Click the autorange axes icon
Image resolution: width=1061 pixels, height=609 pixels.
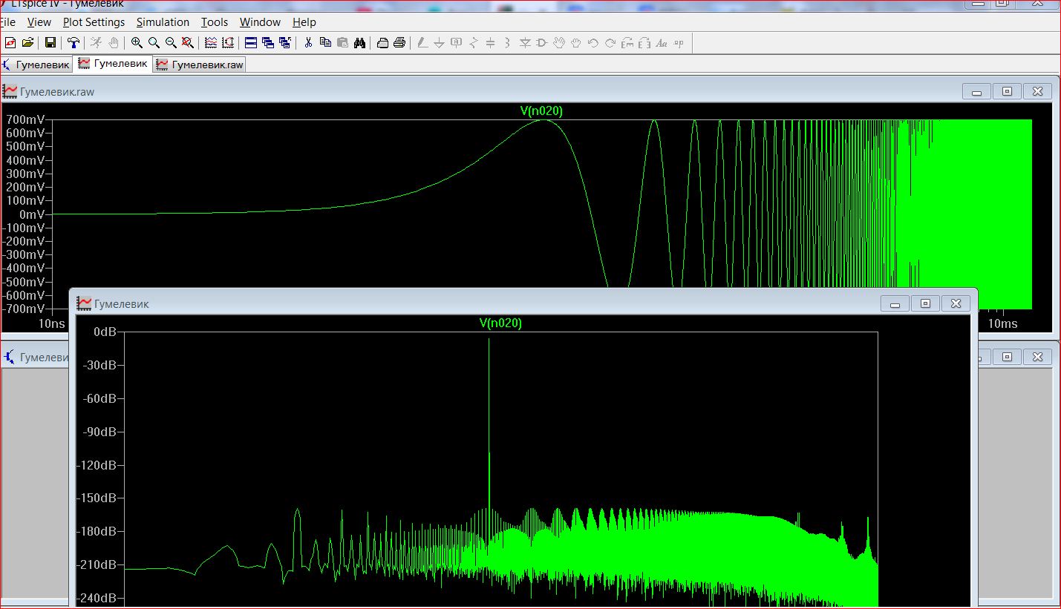[x=211, y=43]
